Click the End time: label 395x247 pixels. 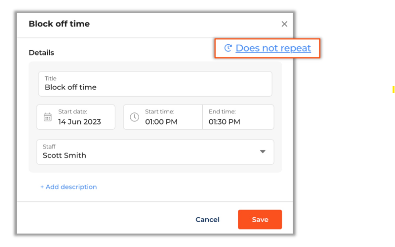point(222,111)
